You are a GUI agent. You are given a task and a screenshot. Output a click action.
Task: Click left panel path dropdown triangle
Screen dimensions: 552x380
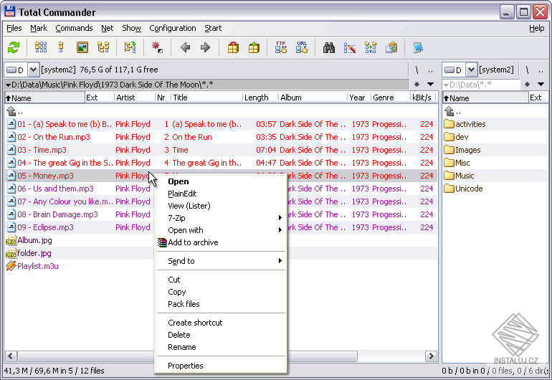click(x=8, y=85)
